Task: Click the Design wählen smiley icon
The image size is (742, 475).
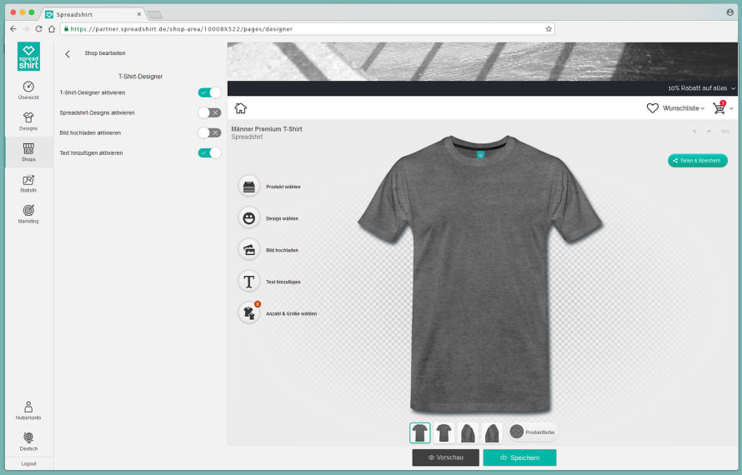Action: tap(249, 218)
